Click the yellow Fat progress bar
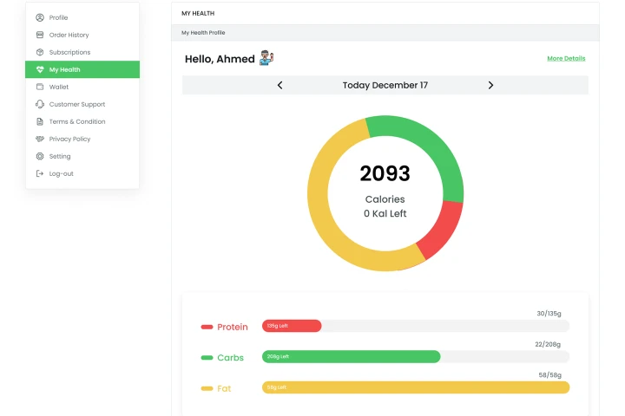 click(415, 387)
